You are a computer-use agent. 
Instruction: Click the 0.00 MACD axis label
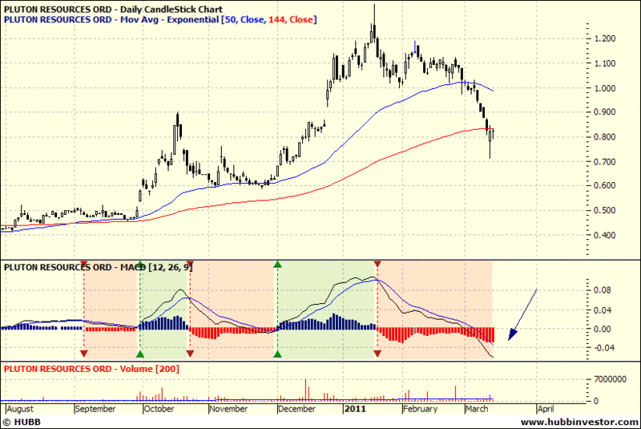[x=603, y=330]
